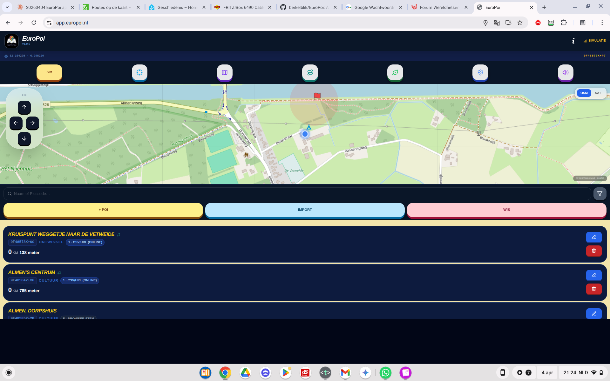The image size is (610, 381).
Task: Delete the Almen's Centrum POI
Action: tap(593, 289)
